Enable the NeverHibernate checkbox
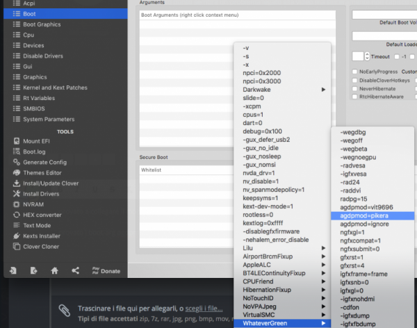The image size is (417, 328). [354, 88]
